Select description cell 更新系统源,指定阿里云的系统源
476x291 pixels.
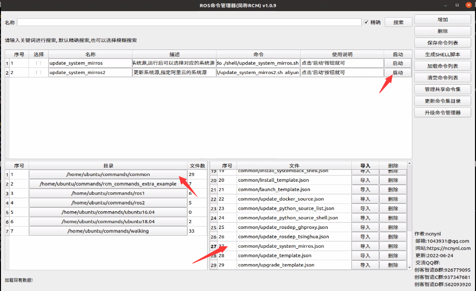click(174, 73)
